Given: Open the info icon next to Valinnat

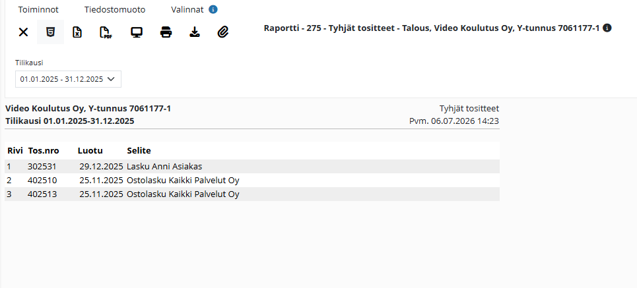Looking at the screenshot, I should [x=213, y=9].
